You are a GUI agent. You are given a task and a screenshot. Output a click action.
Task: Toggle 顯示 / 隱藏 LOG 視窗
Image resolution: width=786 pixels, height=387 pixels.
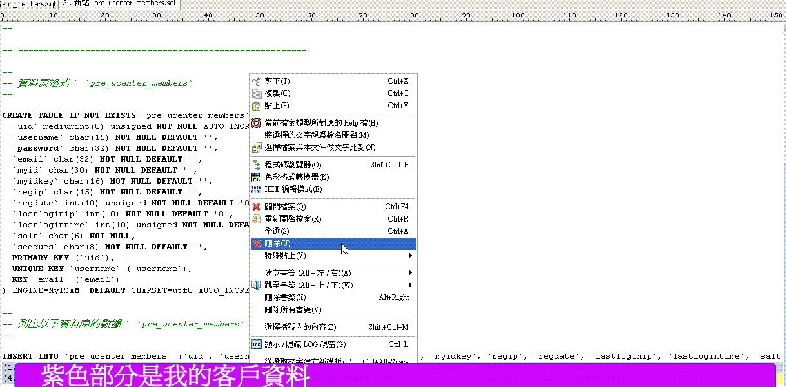[x=333, y=345]
